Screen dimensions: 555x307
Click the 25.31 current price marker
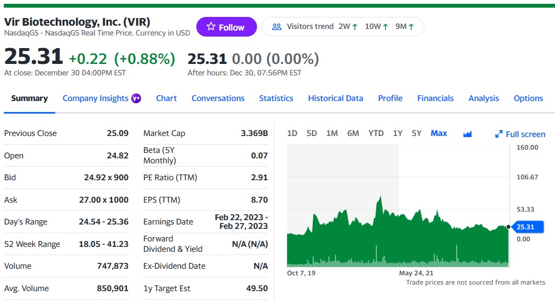pos(525,227)
